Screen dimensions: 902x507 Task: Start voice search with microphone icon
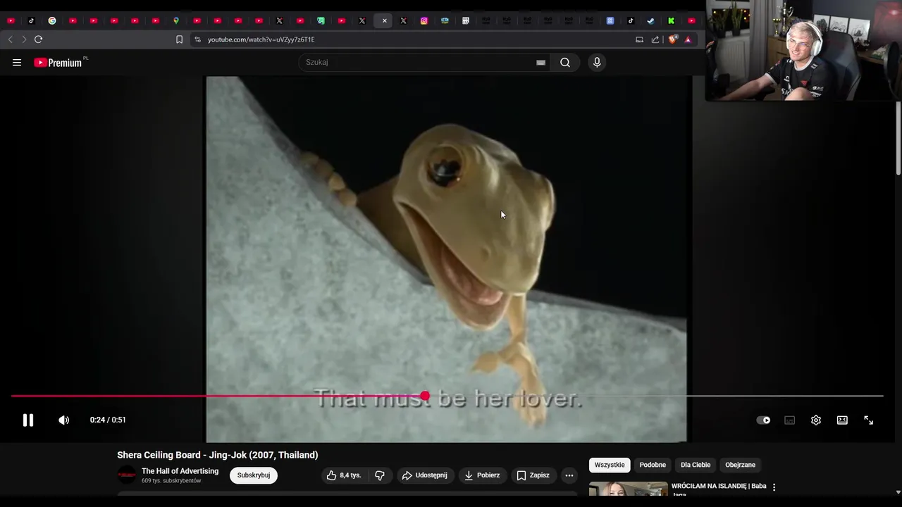click(597, 63)
